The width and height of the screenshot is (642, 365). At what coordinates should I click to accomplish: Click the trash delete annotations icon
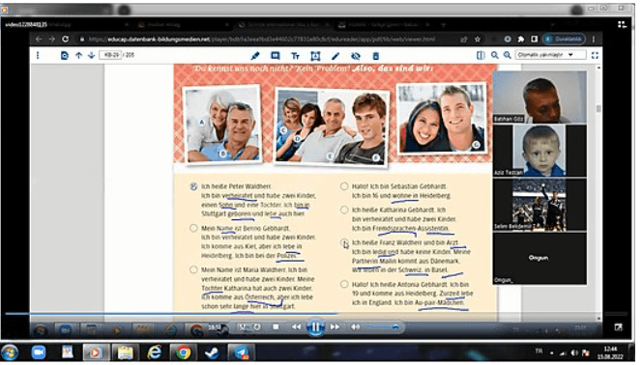point(375,56)
